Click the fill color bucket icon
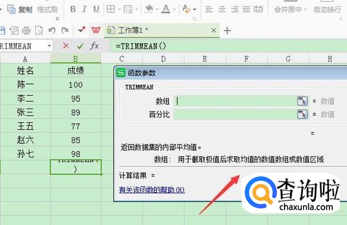 [x=148, y=9]
